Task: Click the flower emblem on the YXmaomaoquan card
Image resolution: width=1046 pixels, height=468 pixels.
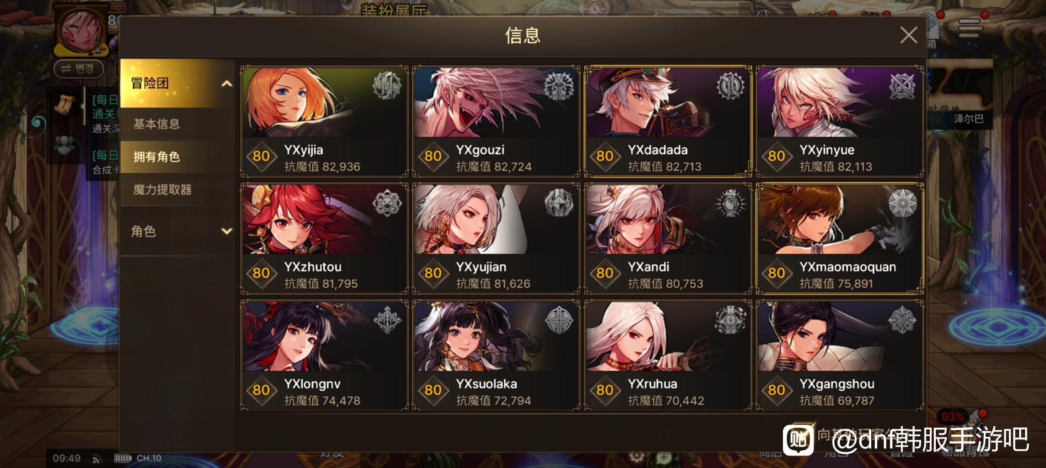Action: click(x=902, y=202)
